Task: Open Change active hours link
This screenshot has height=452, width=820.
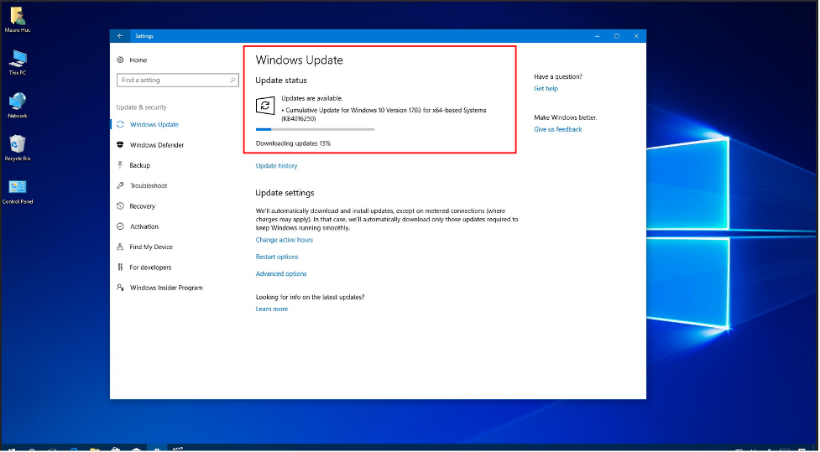Action: (285, 240)
